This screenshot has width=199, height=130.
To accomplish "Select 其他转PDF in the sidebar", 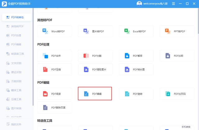I will tap(17, 26).
